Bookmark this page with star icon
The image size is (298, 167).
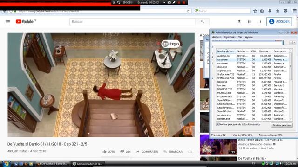click(255, 11)
